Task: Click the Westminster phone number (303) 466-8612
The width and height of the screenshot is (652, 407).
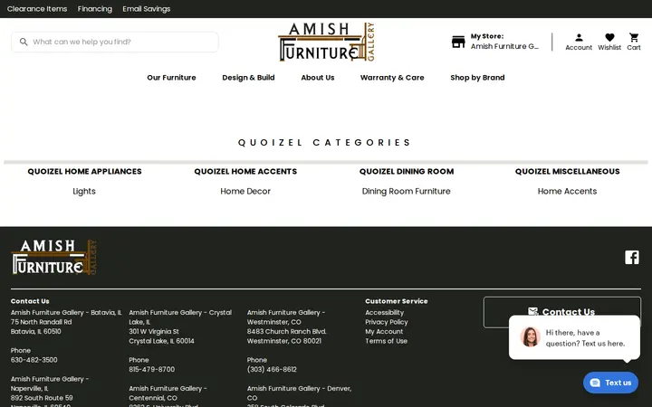Action: click(x=272, y=370)
